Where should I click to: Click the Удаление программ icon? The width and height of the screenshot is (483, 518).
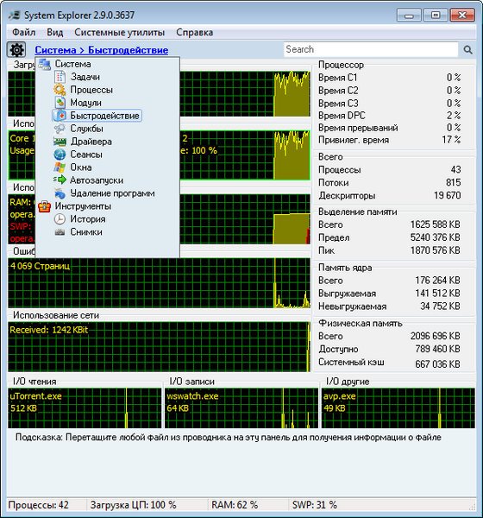pos(60,193)
